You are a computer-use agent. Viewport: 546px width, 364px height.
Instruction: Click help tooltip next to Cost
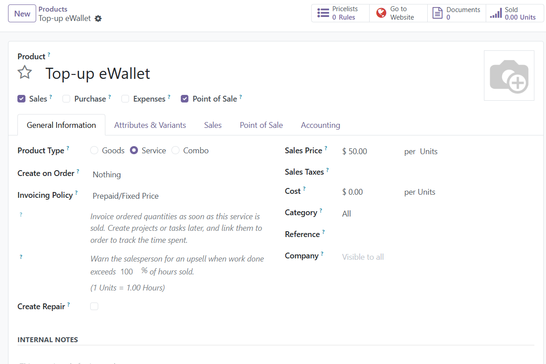pos(304,189)
